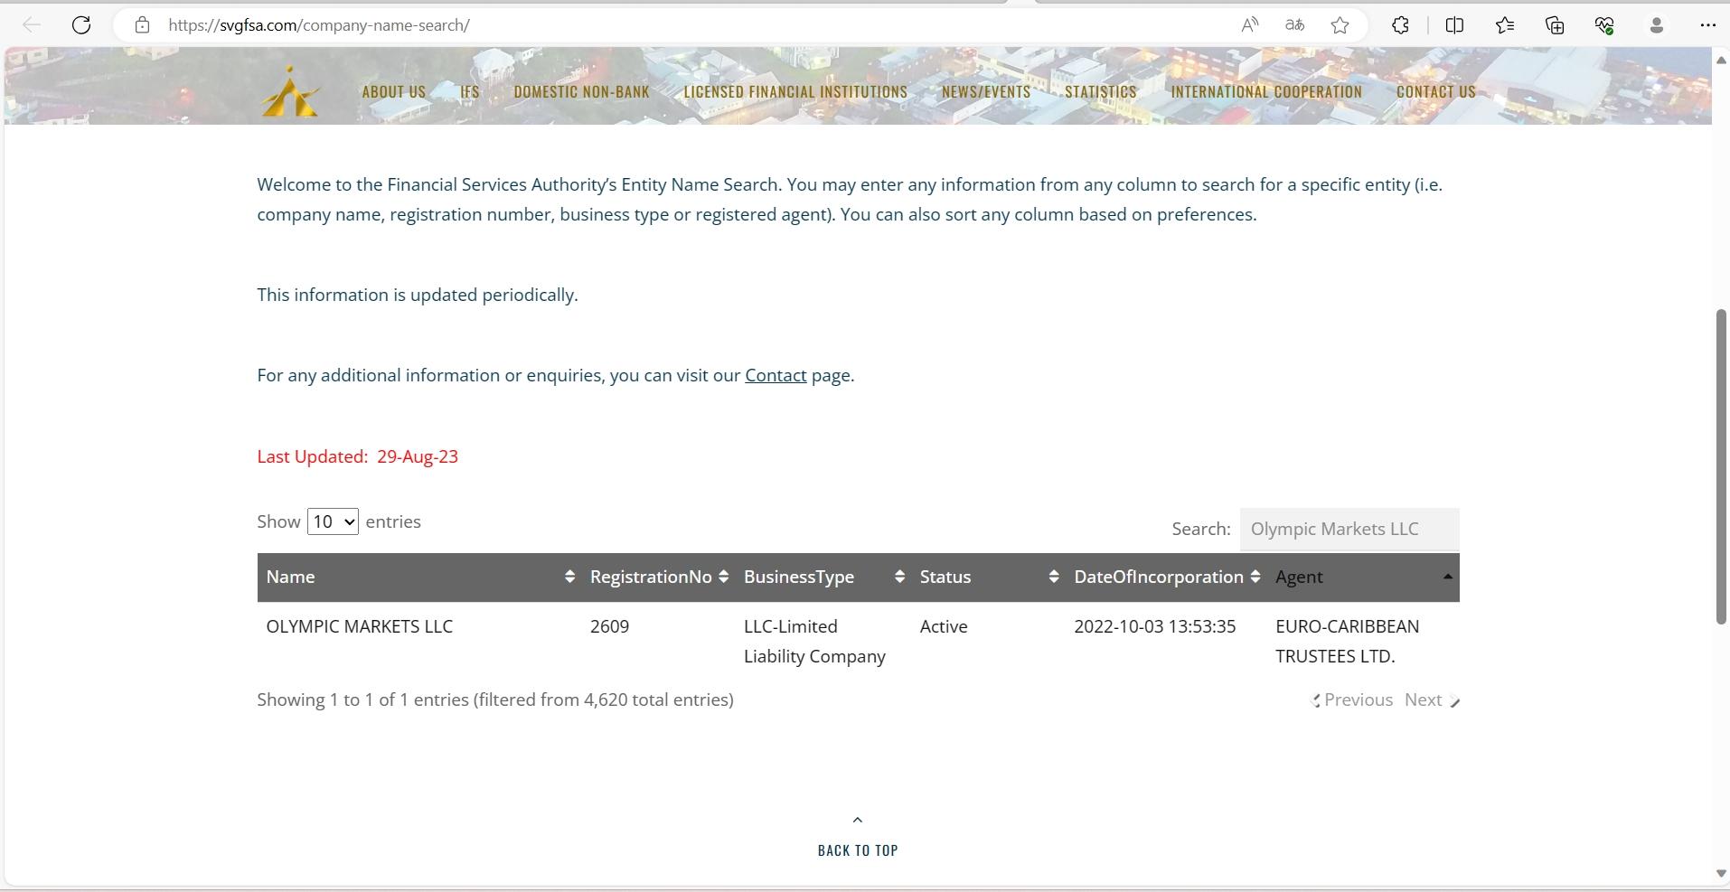
Task: Click "This information is updated periodically."
Action: coord(418,295)
